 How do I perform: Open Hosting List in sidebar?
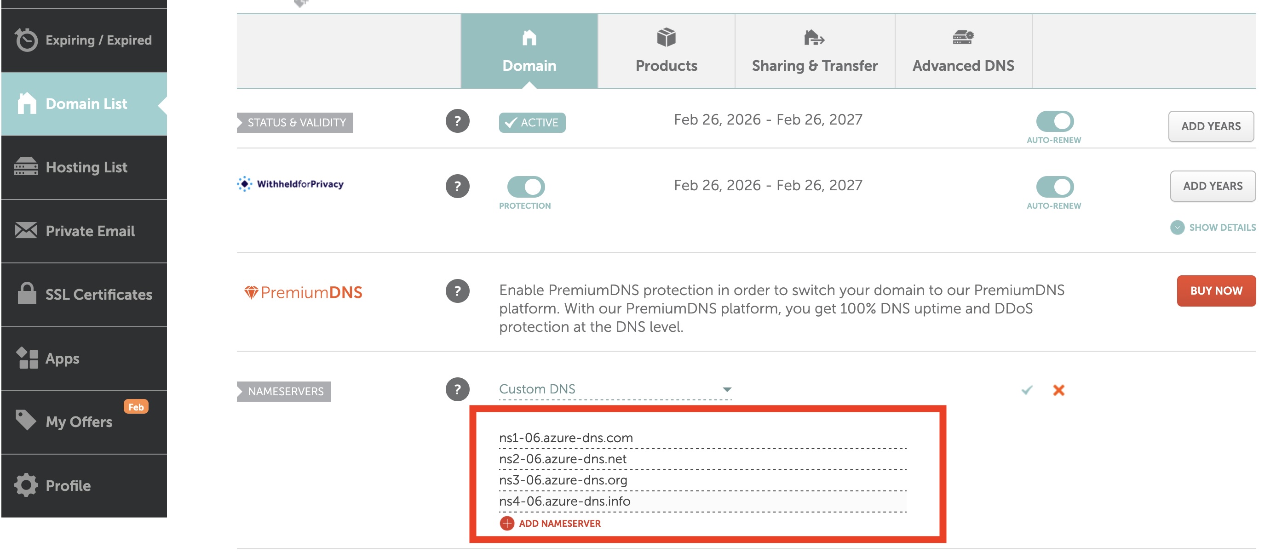(84, 168)
